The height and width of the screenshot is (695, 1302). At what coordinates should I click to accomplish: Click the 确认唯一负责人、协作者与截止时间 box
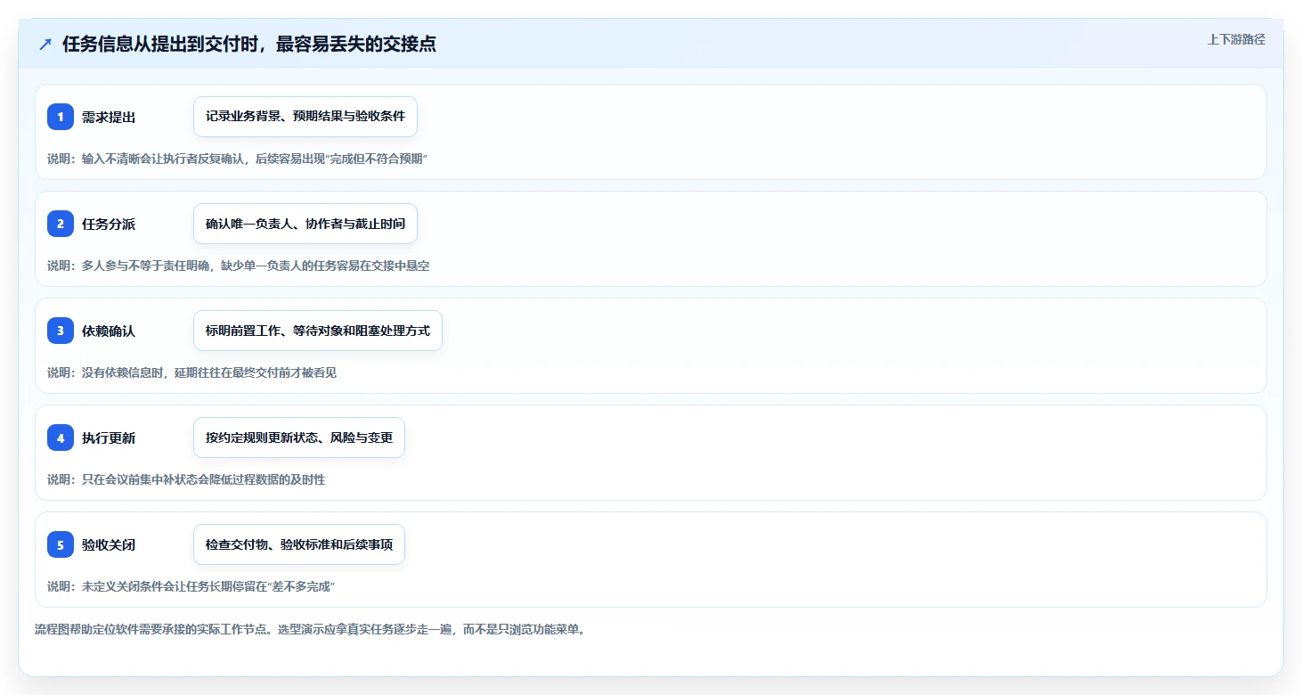coord(305,224)
